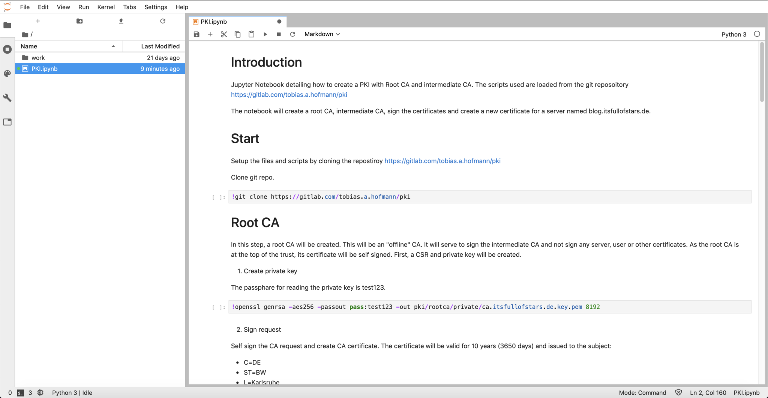768x398 pixels.
Task: Cut the selected cell
Action: tap(224, 34)
